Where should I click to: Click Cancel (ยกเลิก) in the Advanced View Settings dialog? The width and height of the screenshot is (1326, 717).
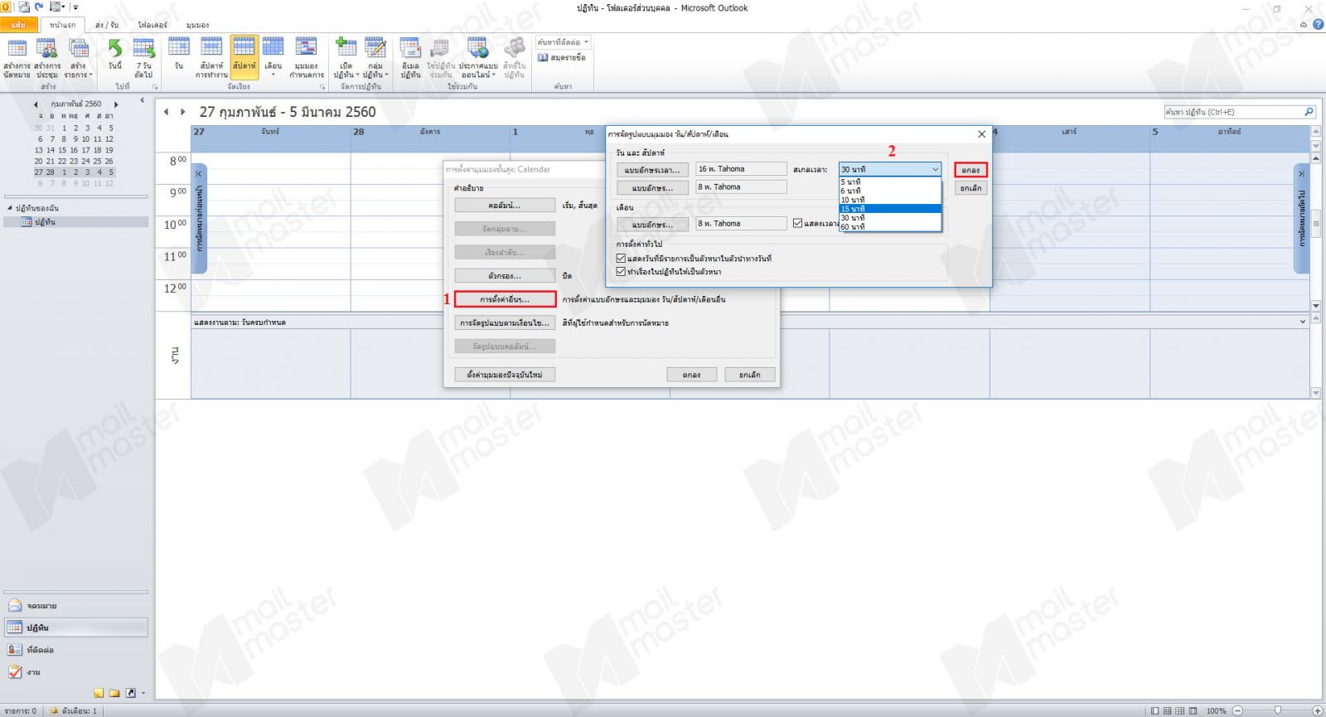click(x=749, y=375)
